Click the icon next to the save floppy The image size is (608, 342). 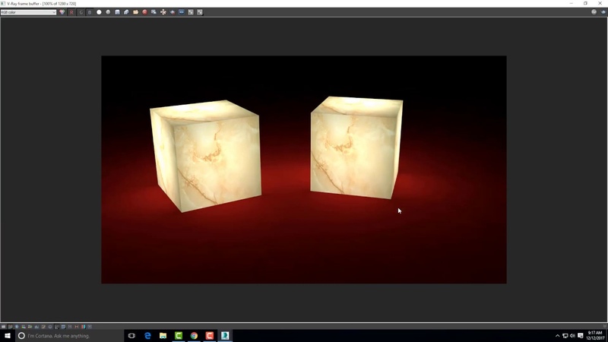[x=126, y=12]
